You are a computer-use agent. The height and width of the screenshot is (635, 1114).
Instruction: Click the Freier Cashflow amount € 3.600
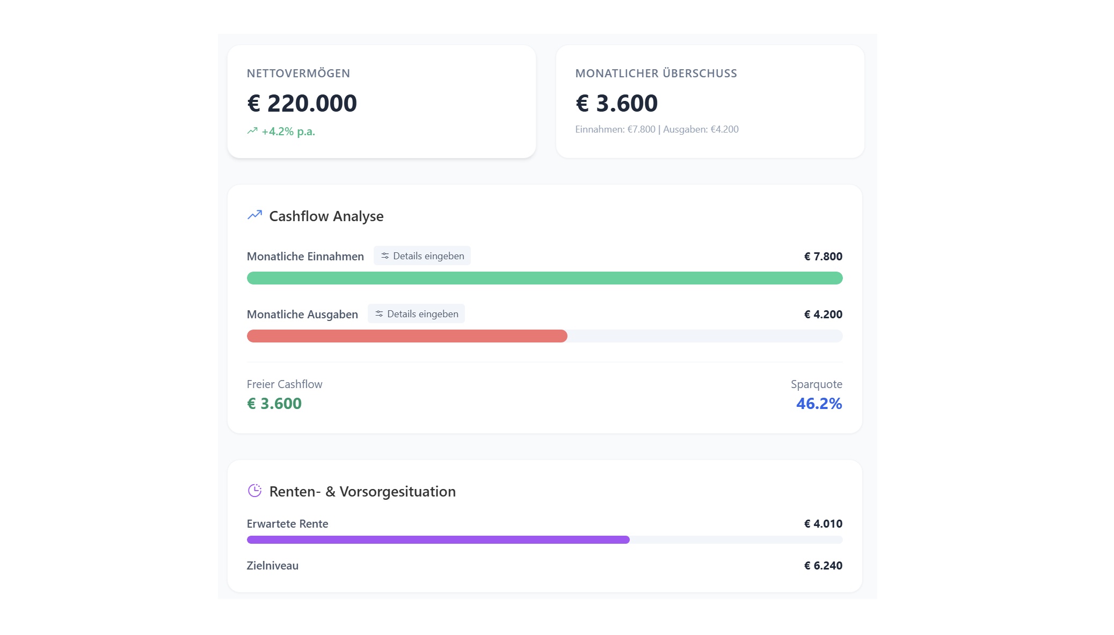coord(274,403)
